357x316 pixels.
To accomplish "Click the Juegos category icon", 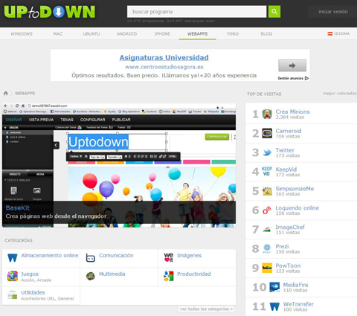I will (13, 276).
